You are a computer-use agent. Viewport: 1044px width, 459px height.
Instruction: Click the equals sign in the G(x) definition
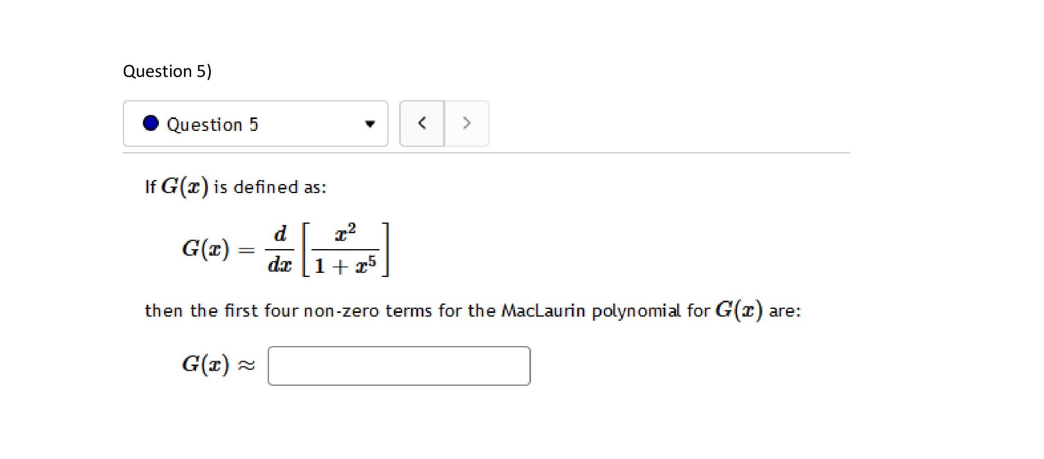click(x=246, y=250)
